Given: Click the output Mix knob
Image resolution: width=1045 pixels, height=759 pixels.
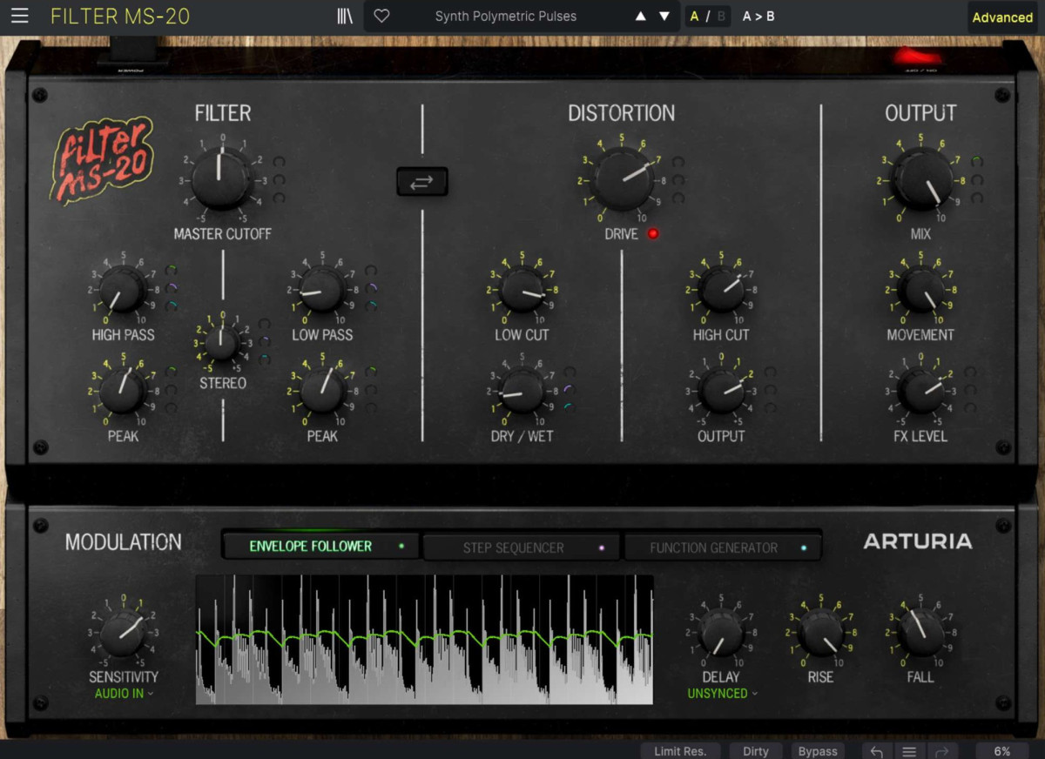Looking at the screenshot, I should point(920,179).
